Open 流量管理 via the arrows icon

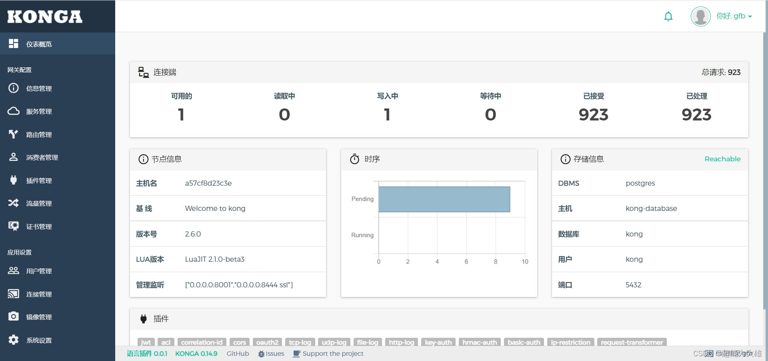pyautogui.click(x=14, y=203)
